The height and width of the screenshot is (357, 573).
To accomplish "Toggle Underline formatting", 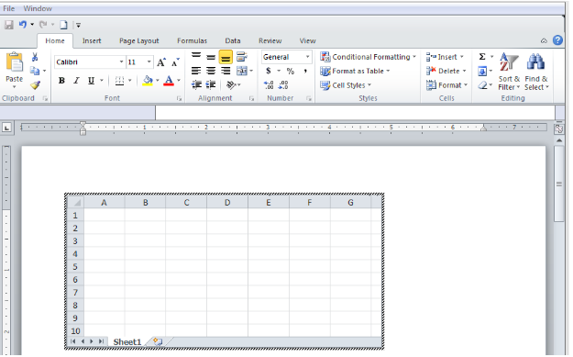I will (x=91, y=81).
